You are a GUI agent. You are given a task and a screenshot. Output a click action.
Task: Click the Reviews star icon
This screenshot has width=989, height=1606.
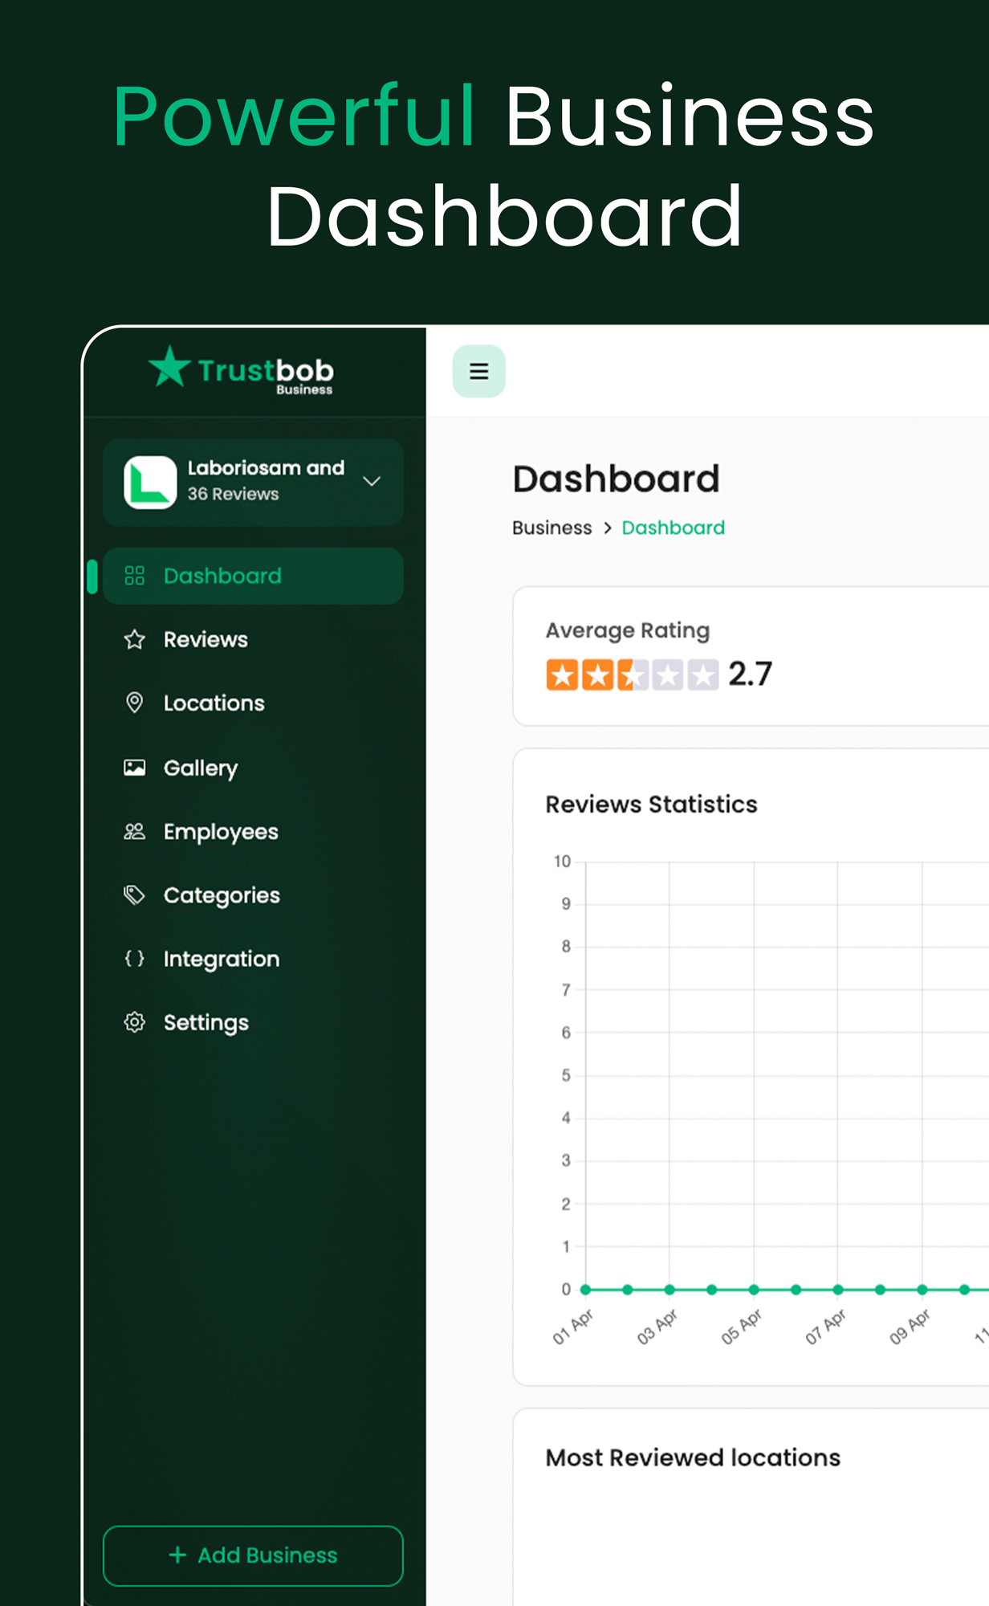click(135, 639)
